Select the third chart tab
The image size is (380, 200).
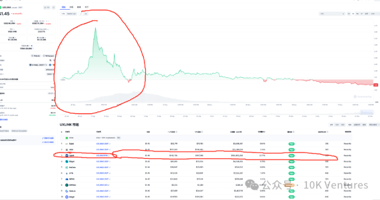coord(79,7)
